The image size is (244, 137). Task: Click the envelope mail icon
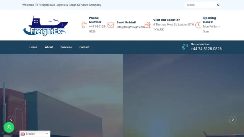[111, 25]
